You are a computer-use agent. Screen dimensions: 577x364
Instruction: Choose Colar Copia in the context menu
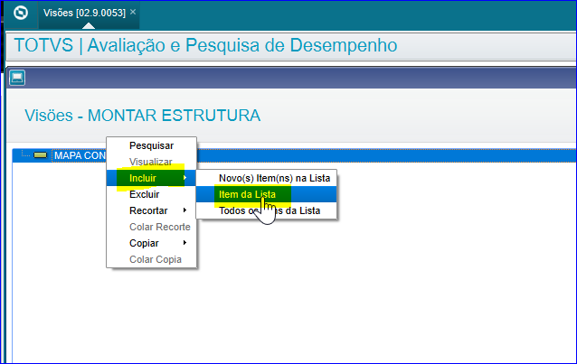(x=151, y=259)
